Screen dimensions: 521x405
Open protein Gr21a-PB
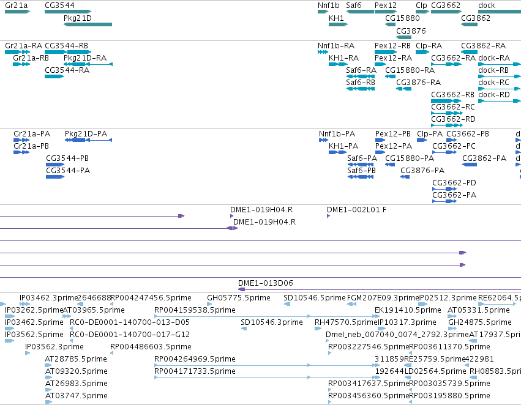coord(21,152)
